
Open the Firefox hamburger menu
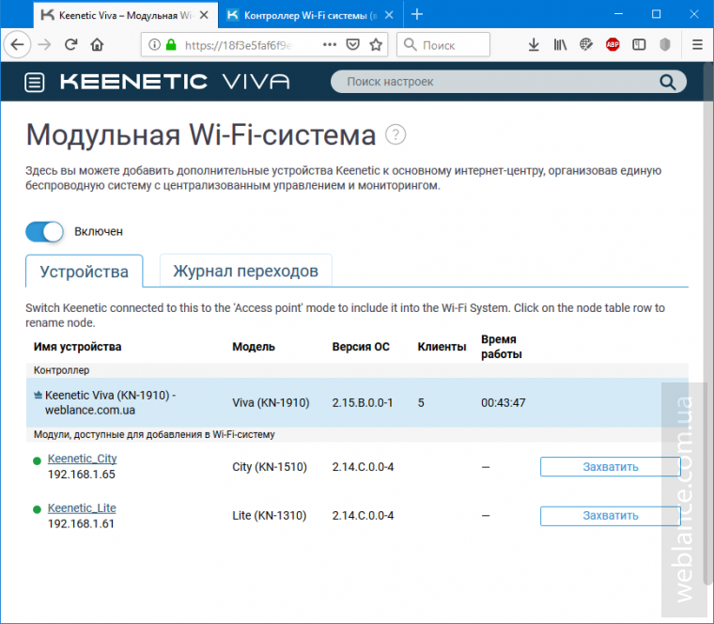[697, 44]
